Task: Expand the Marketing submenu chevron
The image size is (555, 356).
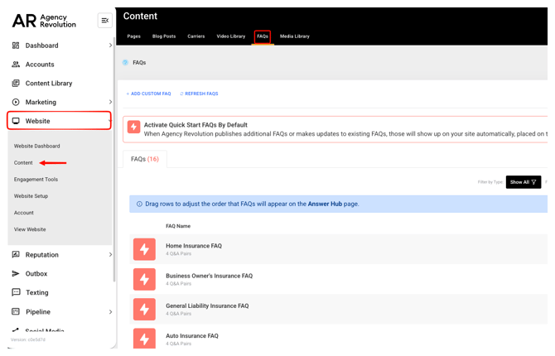Action: click(110, 103)
